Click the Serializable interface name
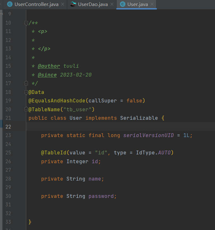 139,118
